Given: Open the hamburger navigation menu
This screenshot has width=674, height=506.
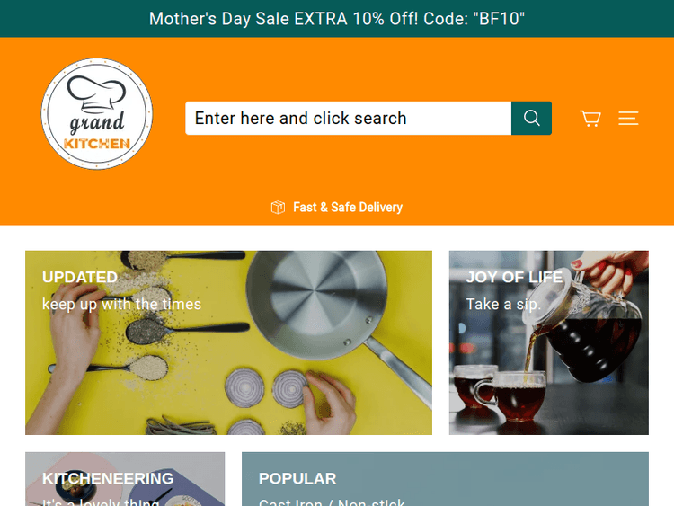Looking at the screenshot, I should click(x=628, y=119).
